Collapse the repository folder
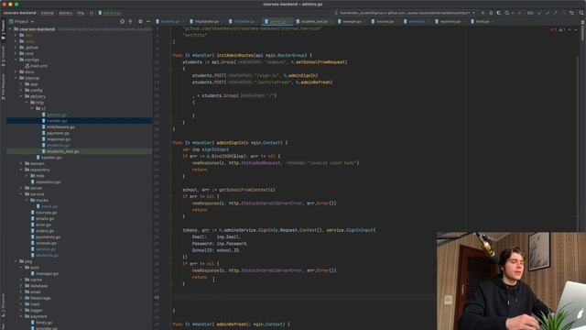 (x=21, y=170)
